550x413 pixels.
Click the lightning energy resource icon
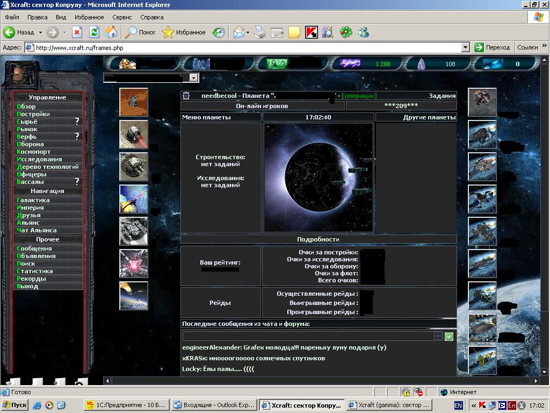tap(350, 64)
